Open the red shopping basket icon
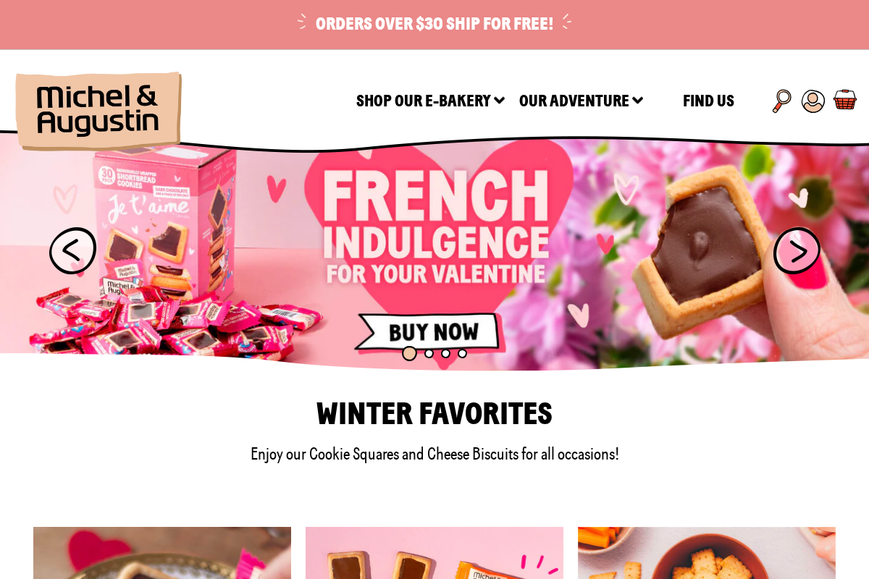Viewport: 869px width, 579px height. point(845,100)
